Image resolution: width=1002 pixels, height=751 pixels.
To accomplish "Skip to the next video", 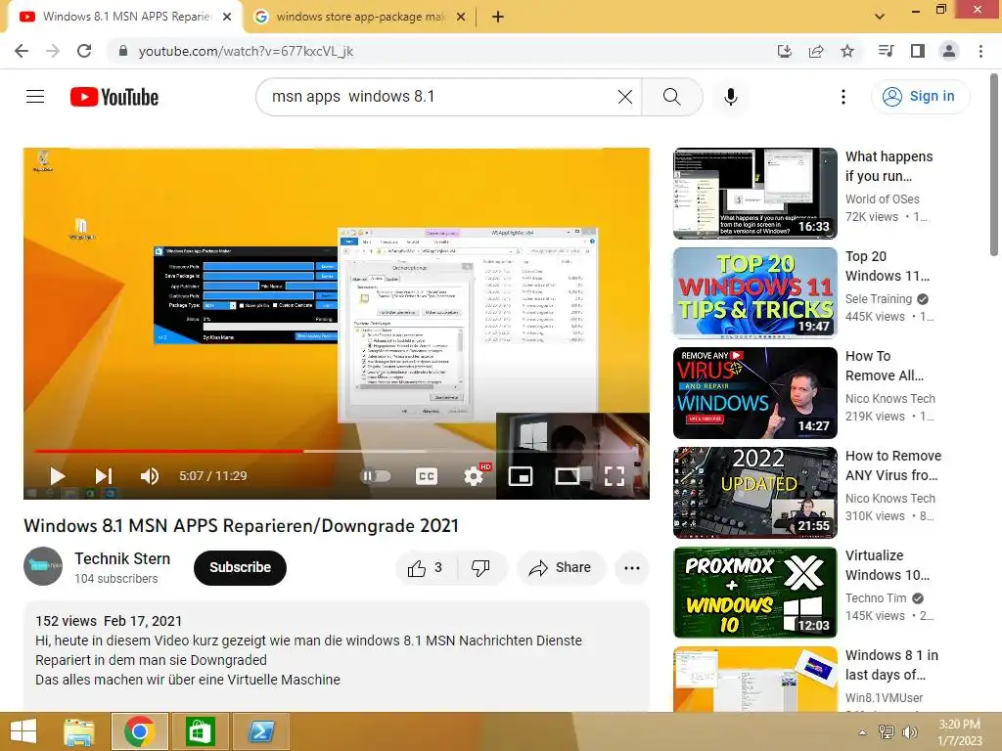I will (x=104, y=476).
